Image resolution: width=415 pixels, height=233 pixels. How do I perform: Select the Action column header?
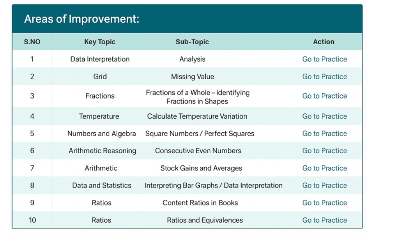click(x=324, y=42)
